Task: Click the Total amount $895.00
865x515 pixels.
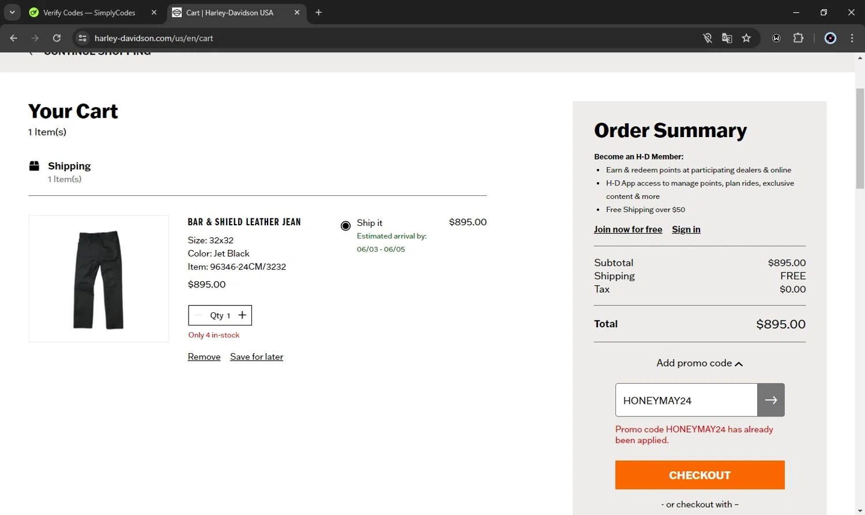Action: click(x=781, y=324)
